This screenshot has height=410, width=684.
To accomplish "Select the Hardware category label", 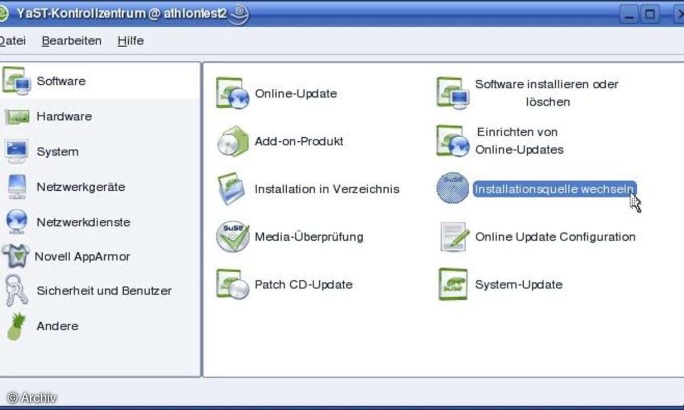I will click(64, 116).
